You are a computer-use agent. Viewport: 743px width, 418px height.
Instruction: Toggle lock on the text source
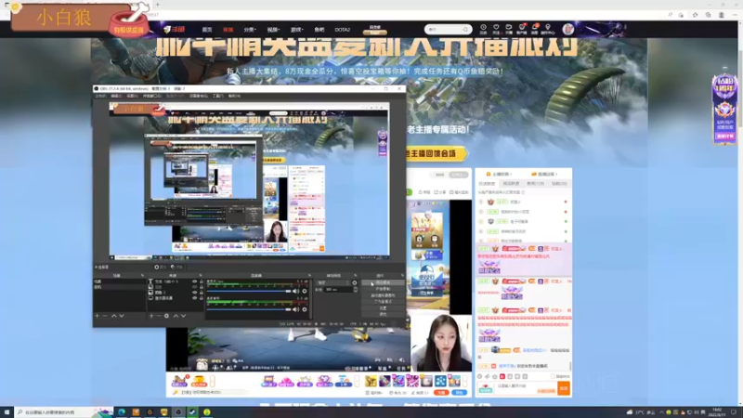pos(201,281)
